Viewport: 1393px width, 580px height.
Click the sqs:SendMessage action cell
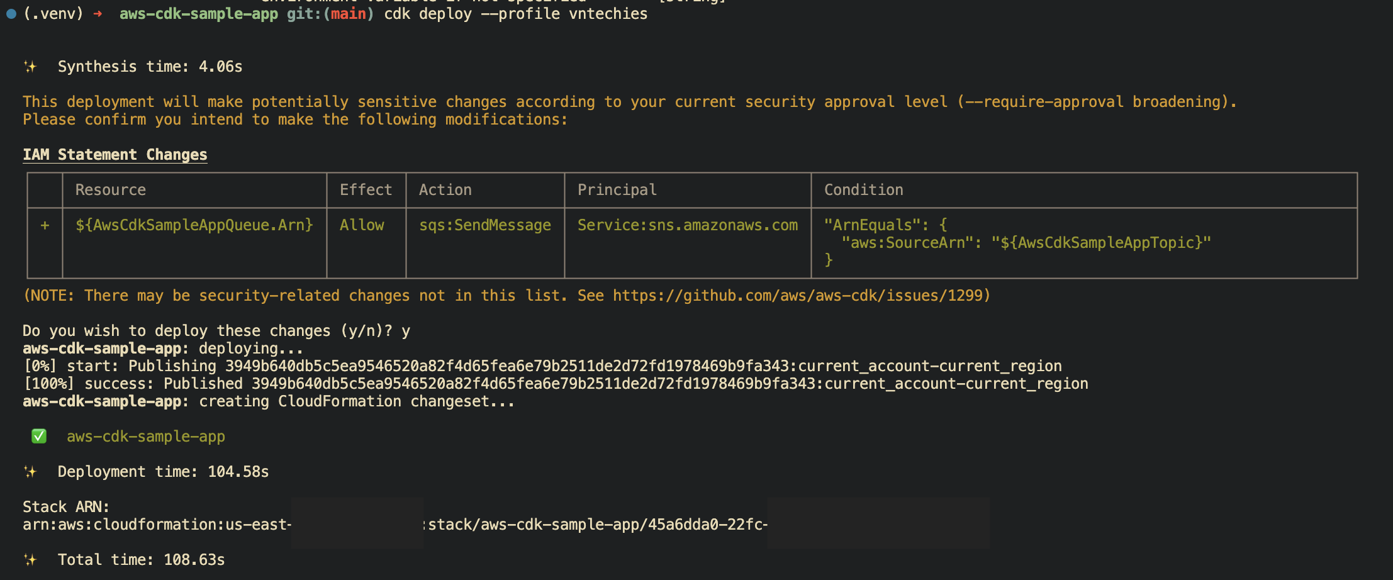click(x=484, y=225)
